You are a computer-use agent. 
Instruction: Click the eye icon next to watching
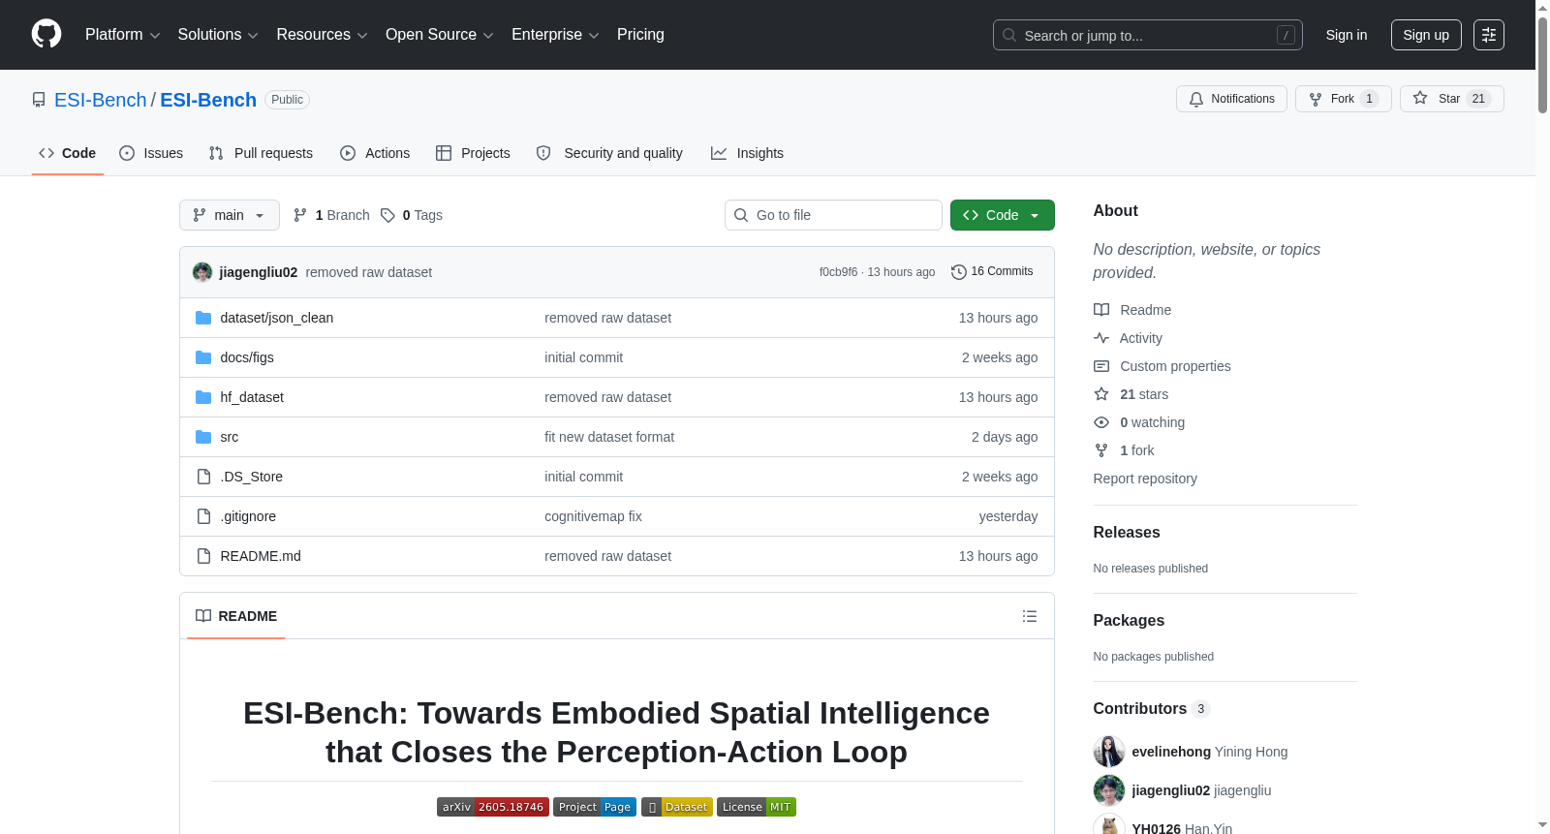click(1101, 422)
